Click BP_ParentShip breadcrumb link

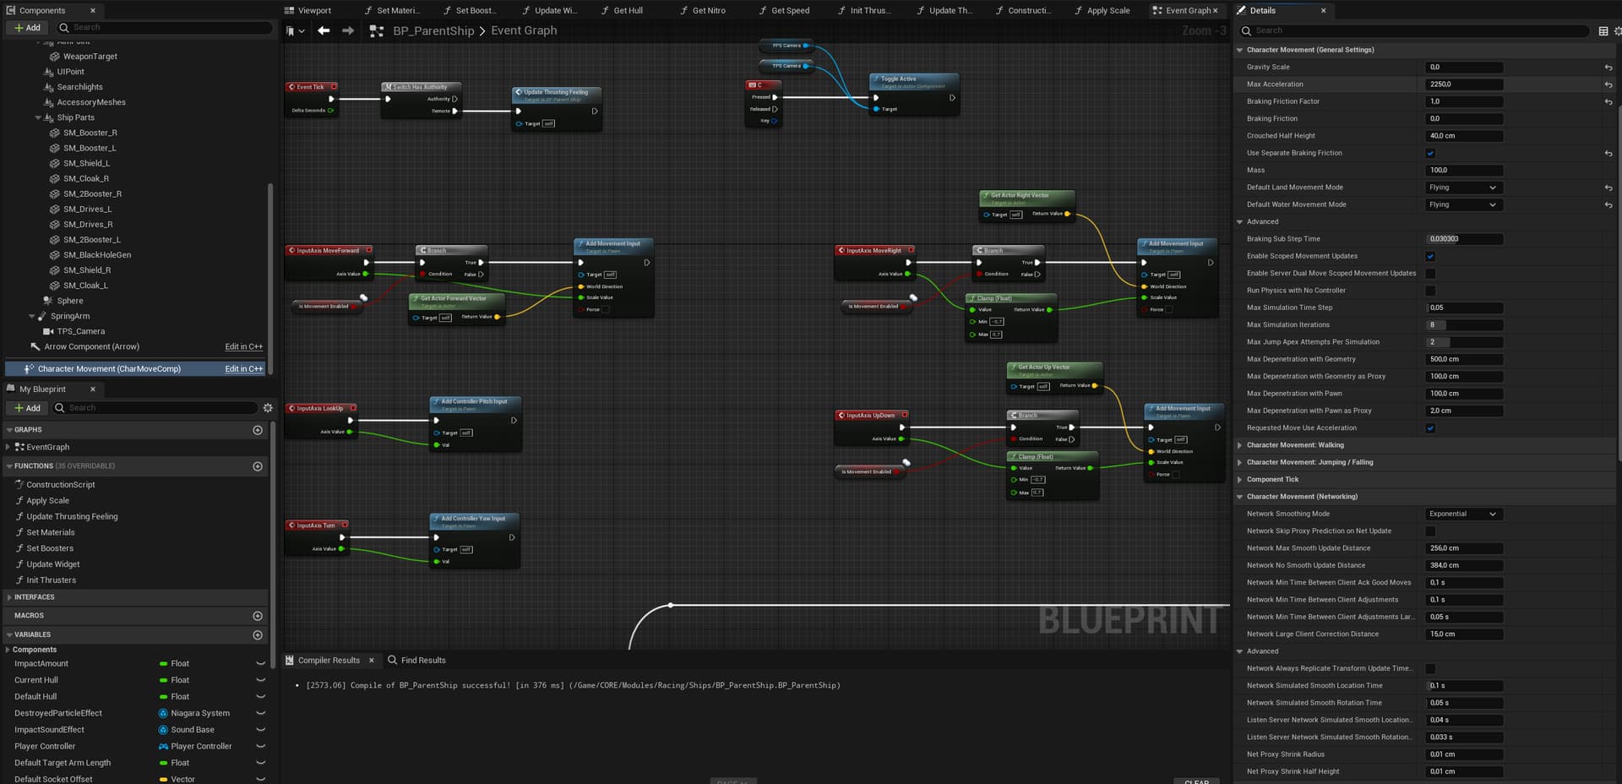(433, 30)
